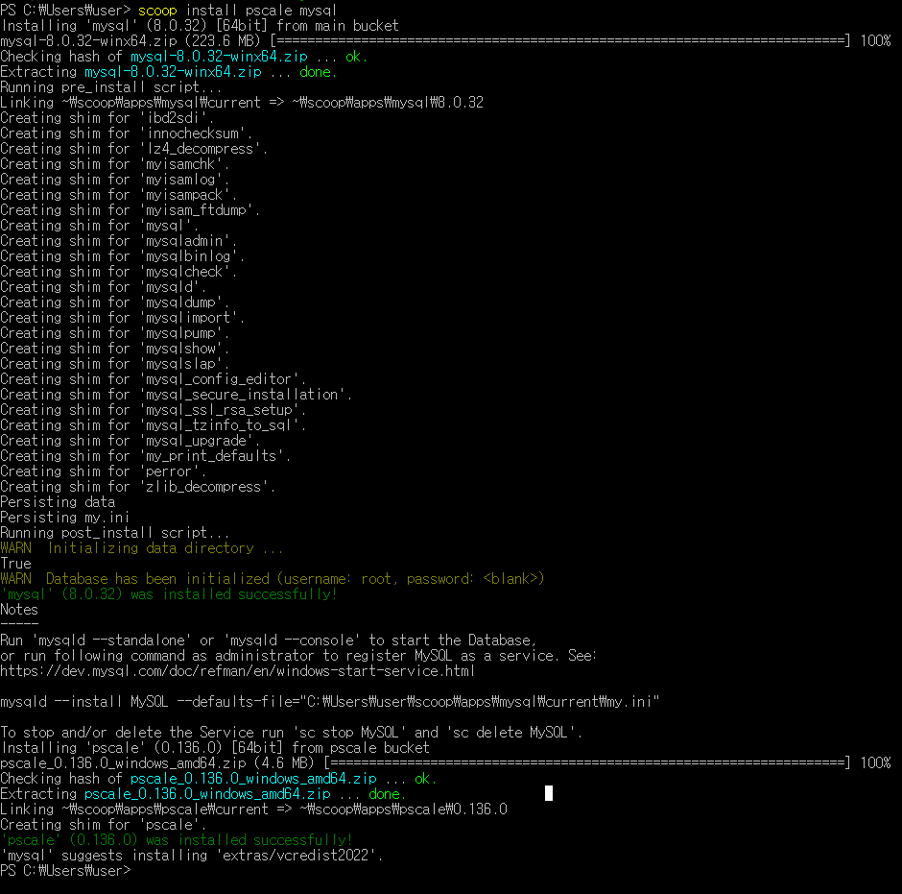Click the 'mysqlslap' shim line
This screenshot has width=902, height=894.
coord(114,364)
